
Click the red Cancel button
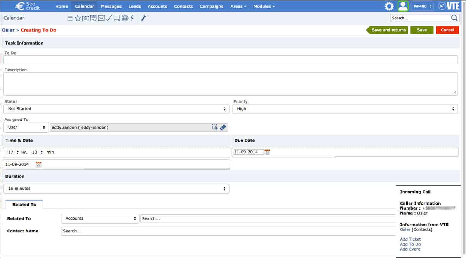click(447, 30)
